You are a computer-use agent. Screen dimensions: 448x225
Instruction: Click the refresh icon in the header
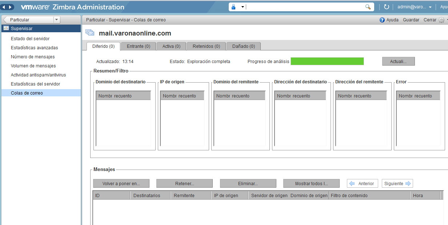click(386, 7)
